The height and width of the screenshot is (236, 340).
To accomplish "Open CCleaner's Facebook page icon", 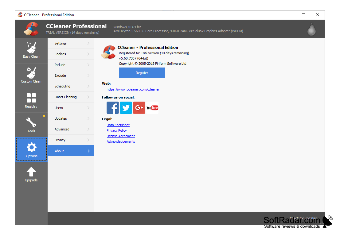I will [112, 108].
